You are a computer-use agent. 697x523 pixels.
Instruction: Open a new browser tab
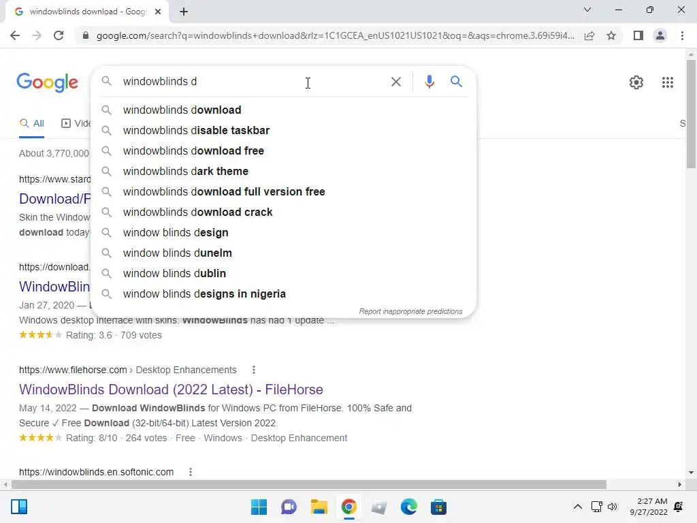[x=184, y=12]
